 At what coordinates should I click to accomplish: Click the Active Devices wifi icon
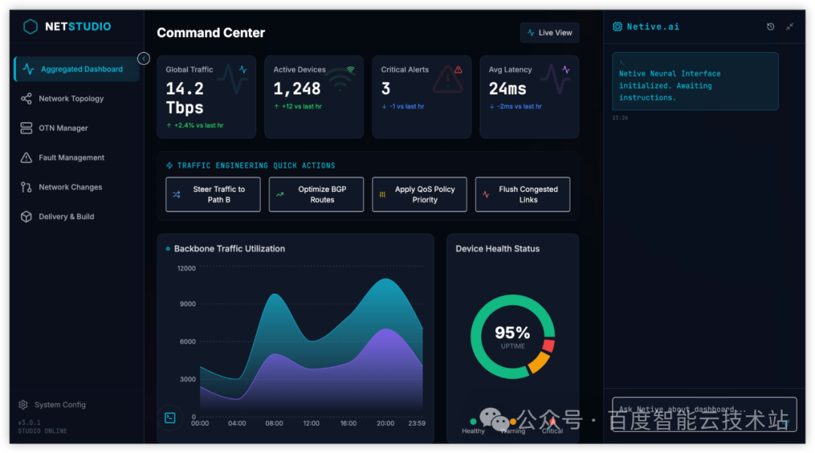[x=351, y=69]
